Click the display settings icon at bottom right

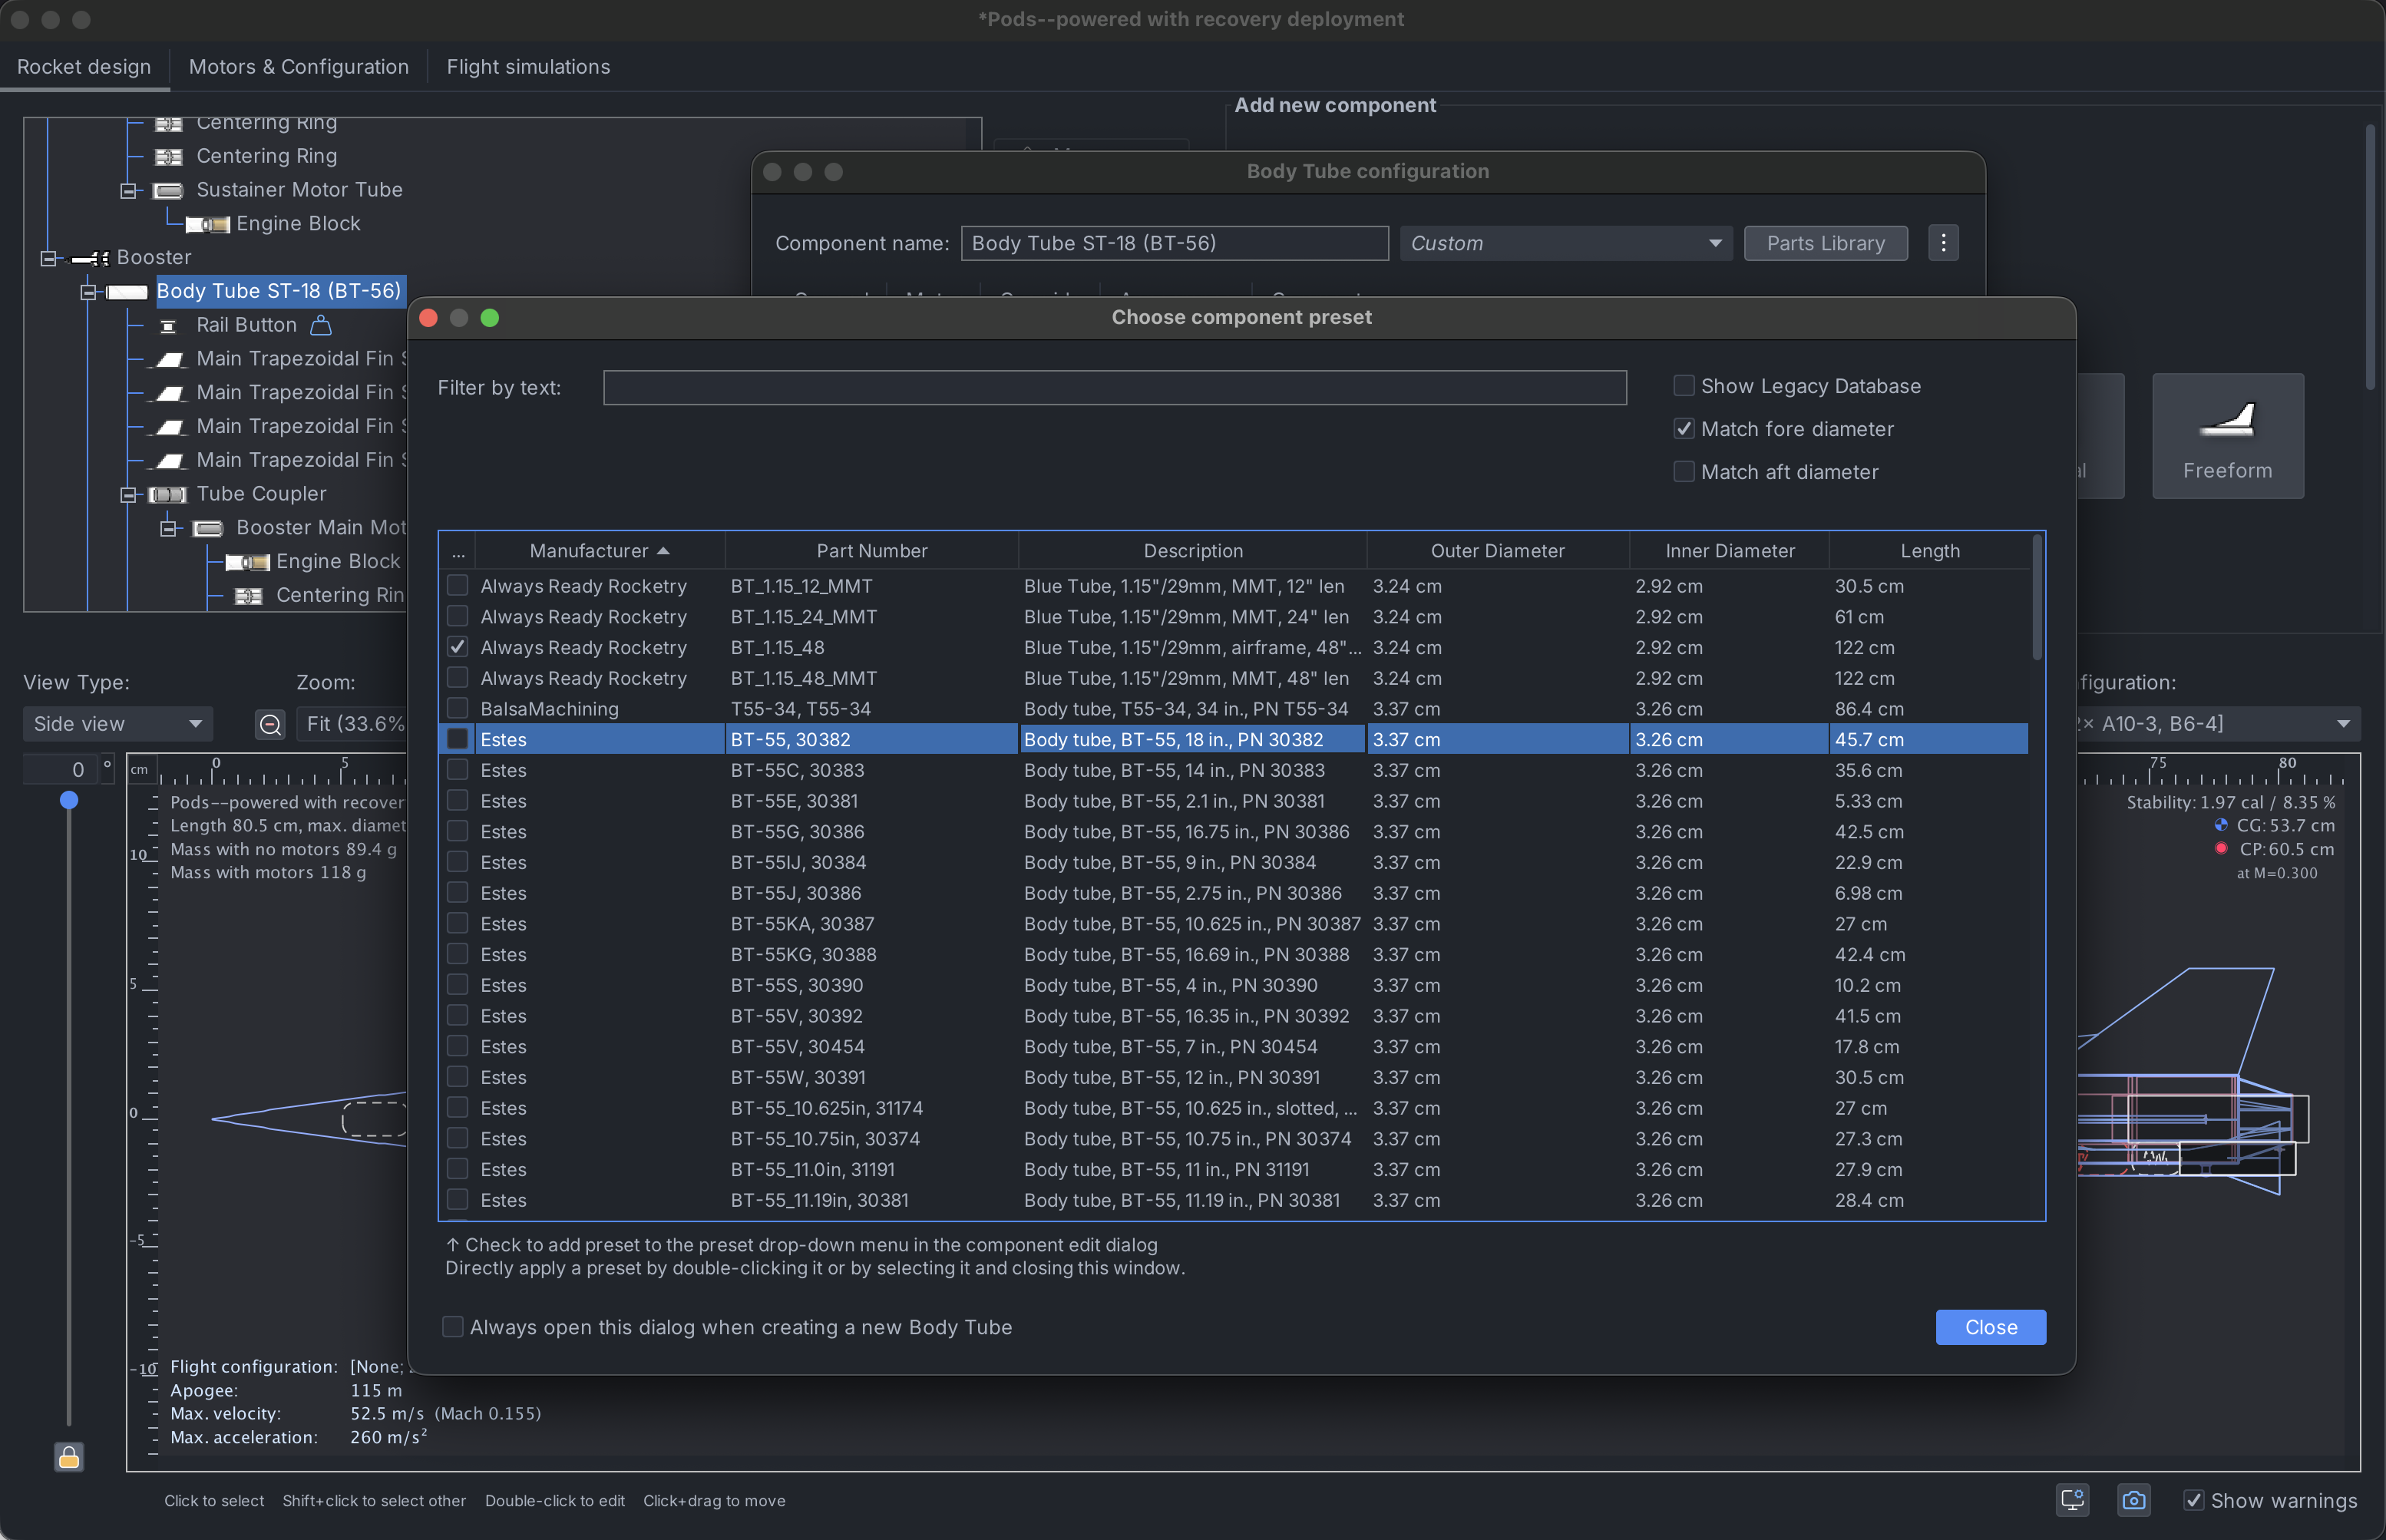(x=2072, y=1500)
